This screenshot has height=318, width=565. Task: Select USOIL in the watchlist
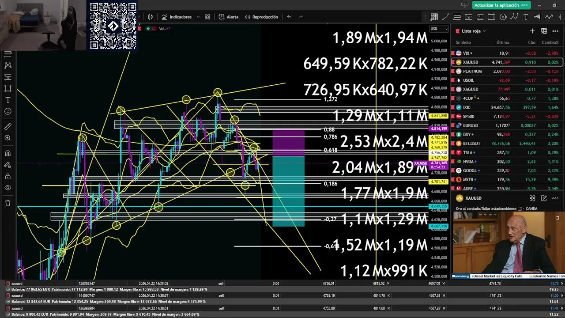[507, 80]
